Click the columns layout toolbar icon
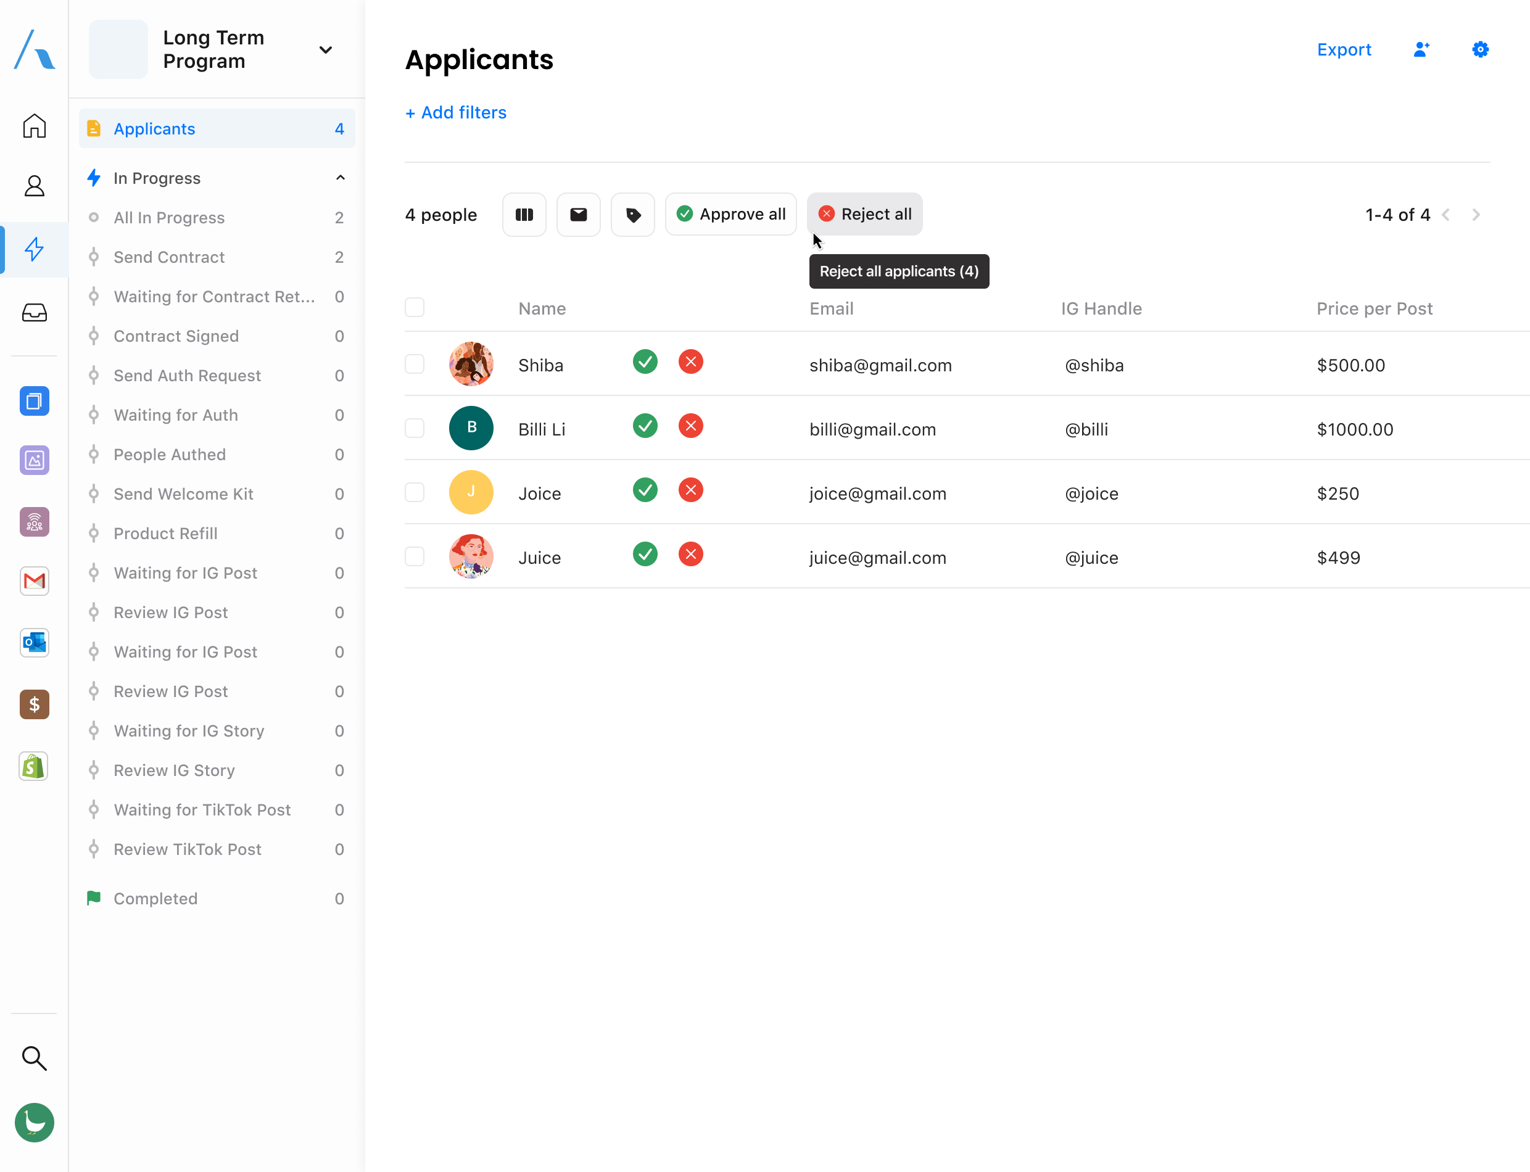The height and width of the screenshot is (1172, 1530). click(x=524, y=215)
